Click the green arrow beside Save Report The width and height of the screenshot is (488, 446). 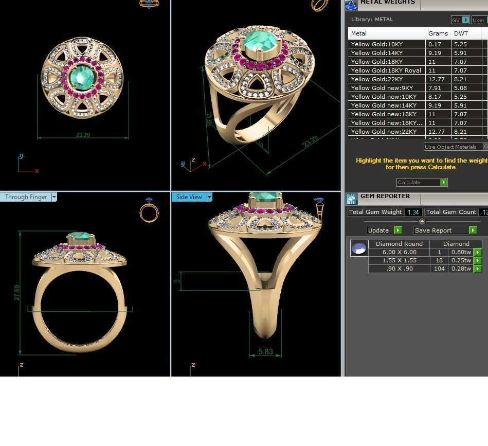(x=473, y=230)
